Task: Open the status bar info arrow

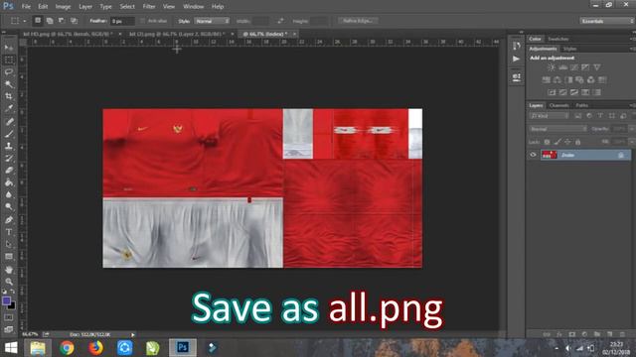Action: click(x=132, y=335)
